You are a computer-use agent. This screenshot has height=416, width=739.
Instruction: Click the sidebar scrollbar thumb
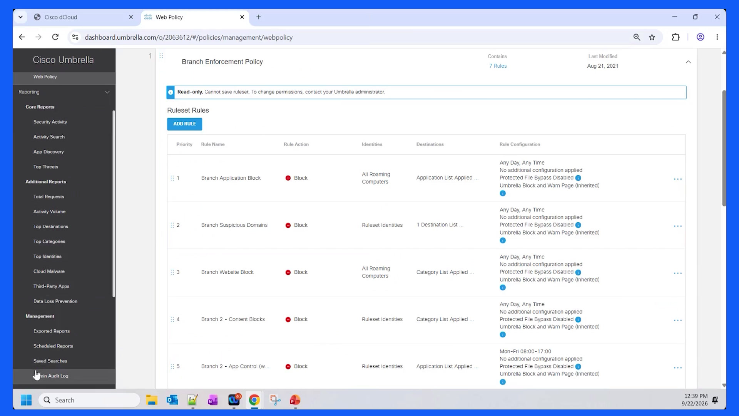114,204
